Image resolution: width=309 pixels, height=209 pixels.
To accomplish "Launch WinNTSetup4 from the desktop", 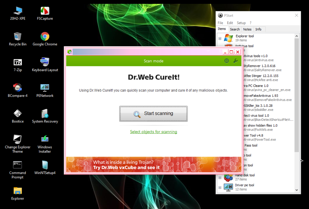I will pos(45,168).
